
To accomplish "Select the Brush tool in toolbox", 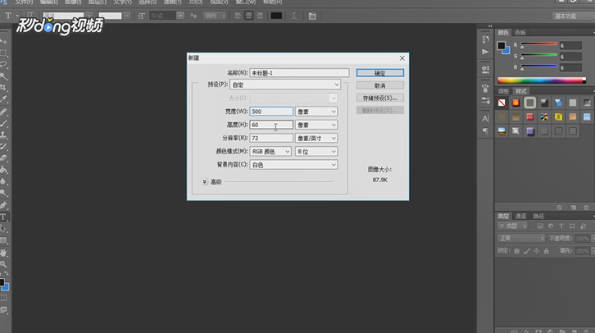I will (4, 123).
